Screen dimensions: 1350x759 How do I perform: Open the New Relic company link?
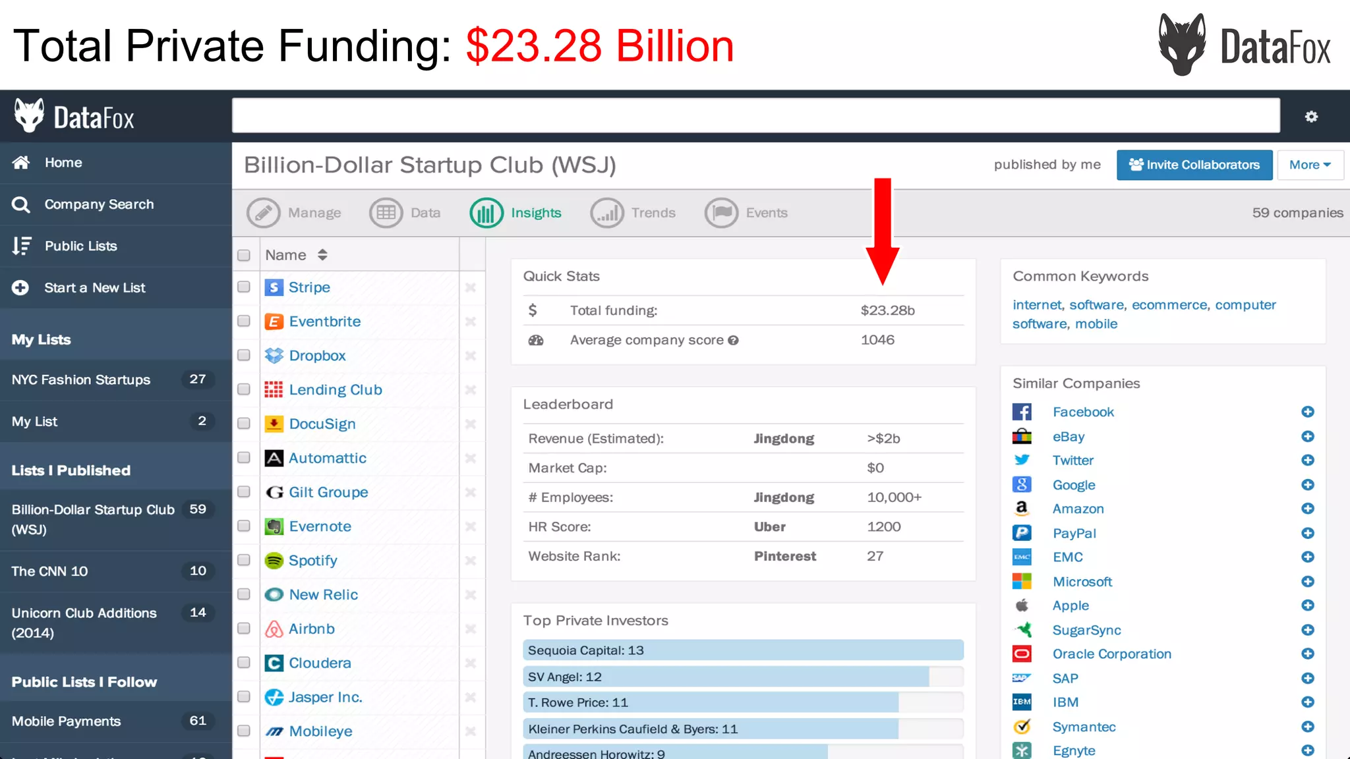tap(324, 594)
